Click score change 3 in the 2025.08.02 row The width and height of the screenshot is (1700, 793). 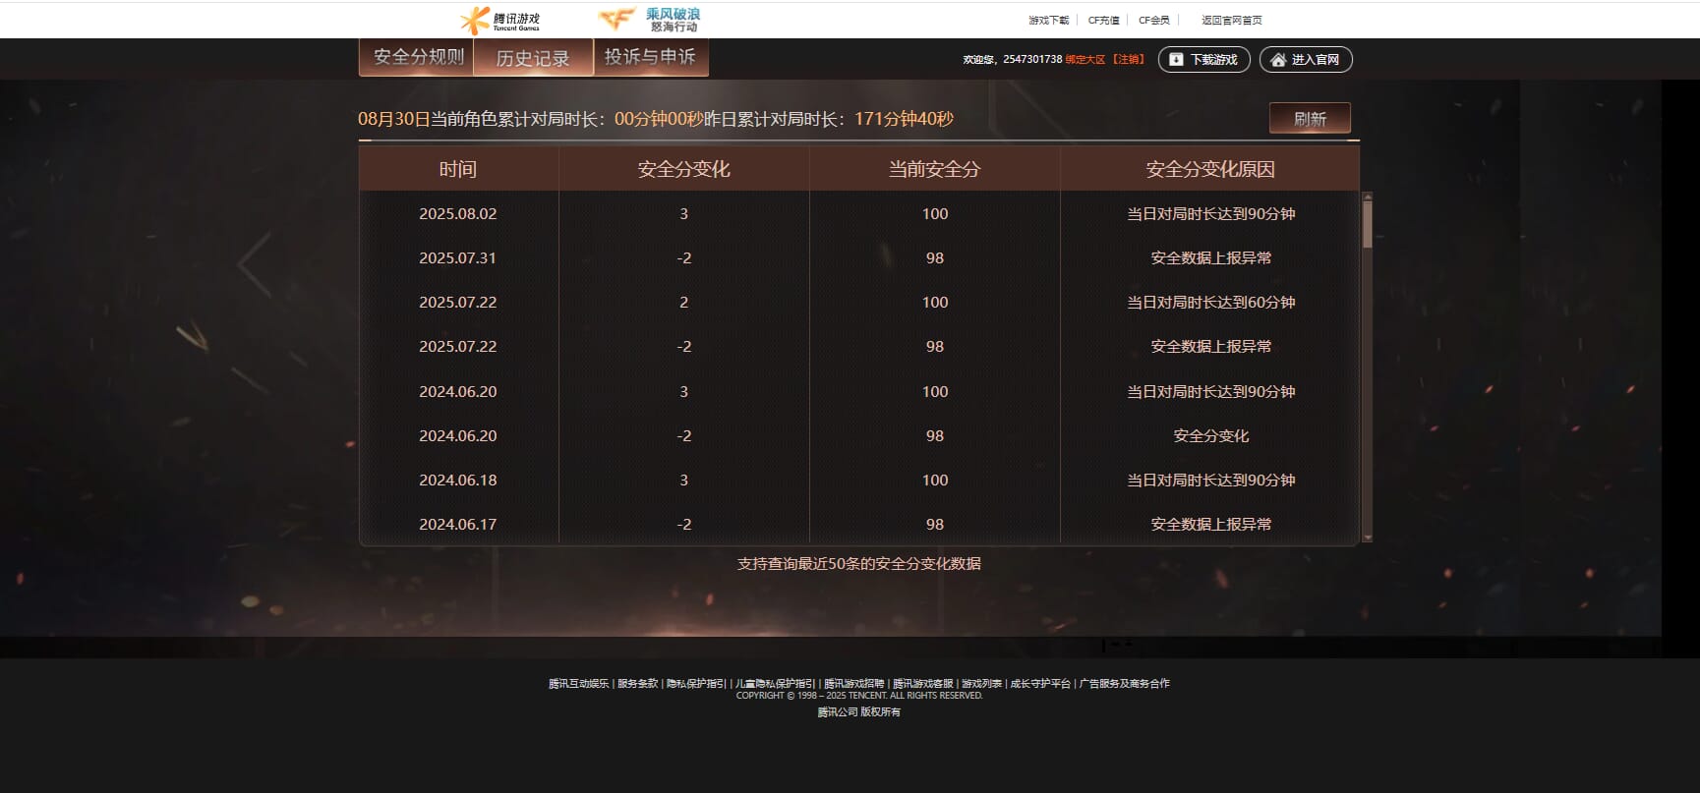(x=684, y=214)
